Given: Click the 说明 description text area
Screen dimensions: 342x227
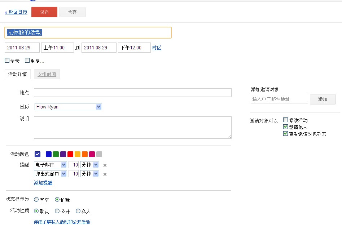Looking at the screenshot, I should [133, 128].
